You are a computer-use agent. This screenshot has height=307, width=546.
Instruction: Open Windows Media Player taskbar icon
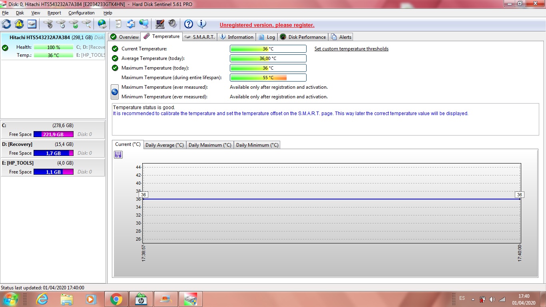coord(91,299)
